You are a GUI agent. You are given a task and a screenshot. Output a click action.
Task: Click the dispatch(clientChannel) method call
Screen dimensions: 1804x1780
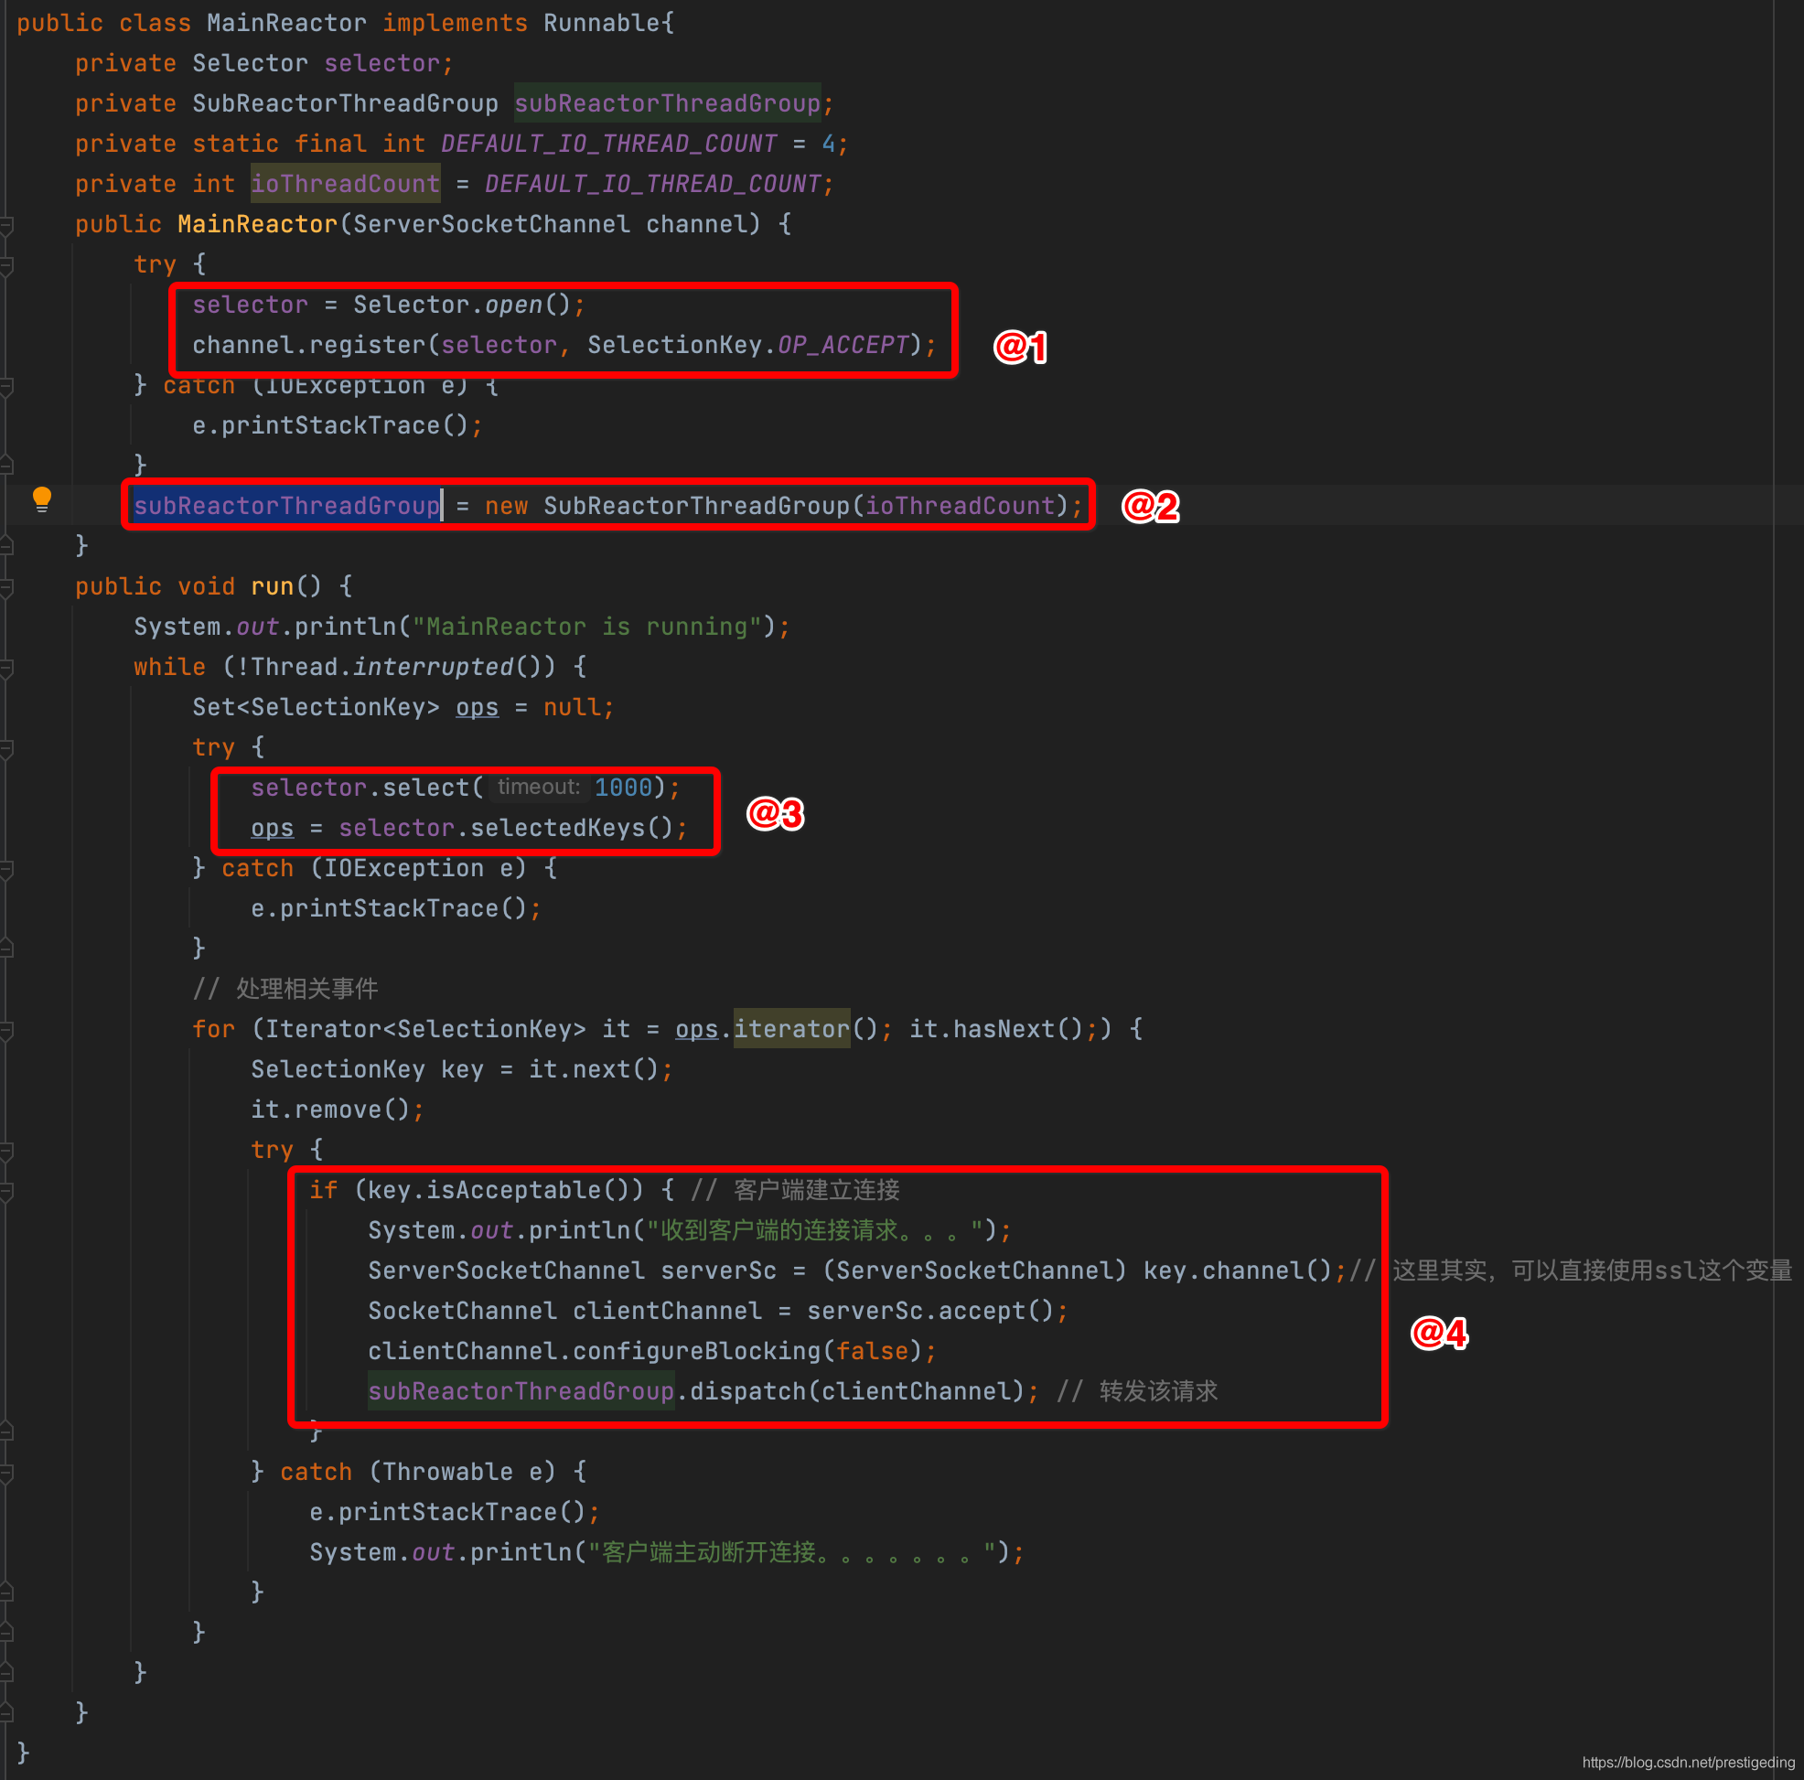pos(856,1390)
